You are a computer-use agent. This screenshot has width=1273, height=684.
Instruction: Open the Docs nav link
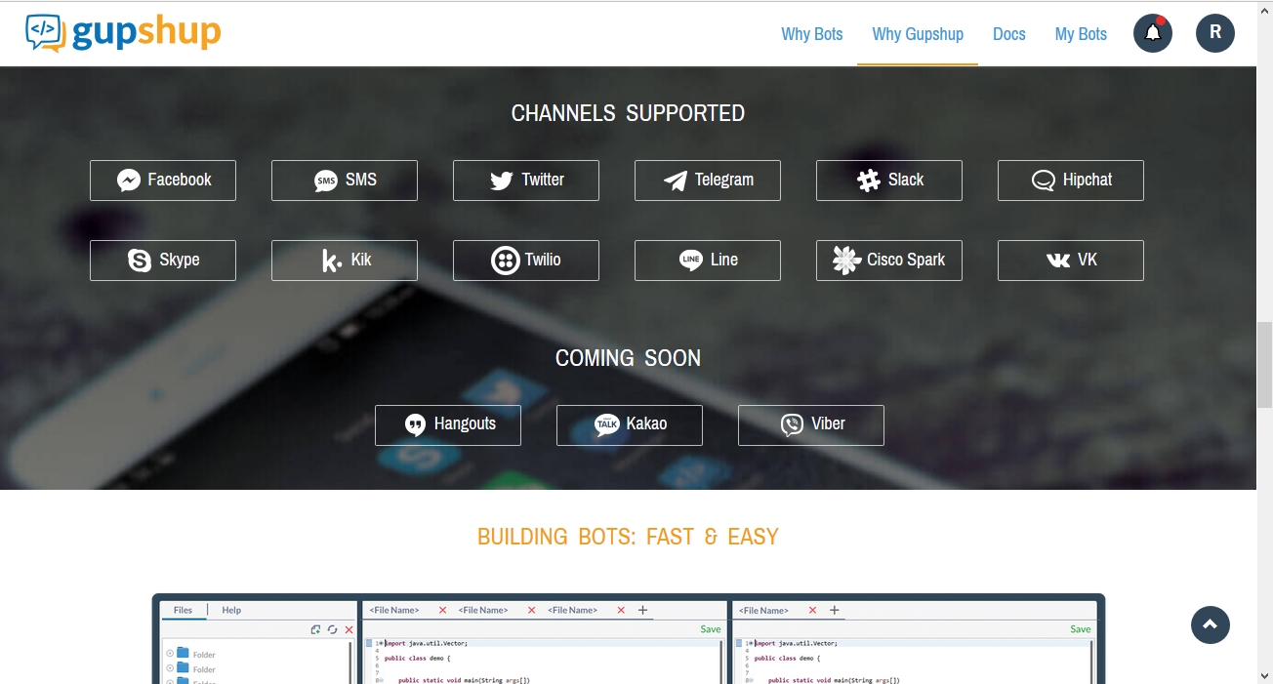[x=1009, y=34]
